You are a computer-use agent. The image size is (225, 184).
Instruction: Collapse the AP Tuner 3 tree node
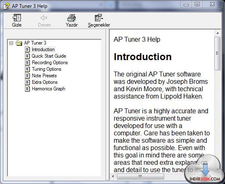pyautogui.click(x=11, y=43)
